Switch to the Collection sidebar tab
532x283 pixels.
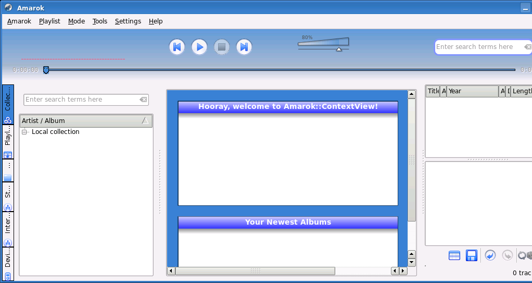(x=8, y=104)
